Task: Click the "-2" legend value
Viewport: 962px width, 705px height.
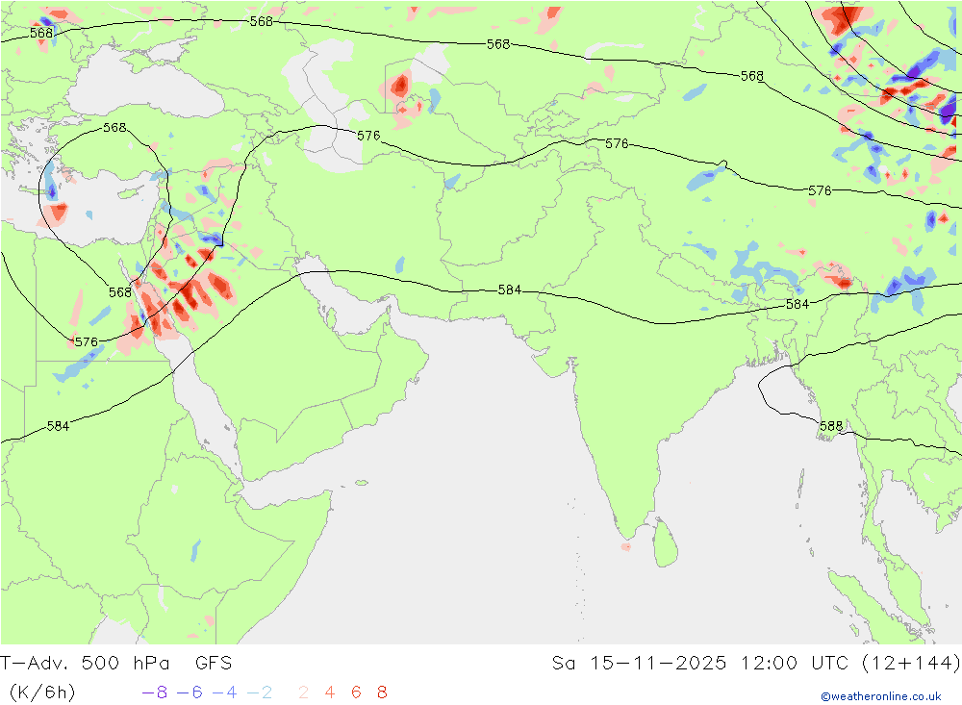Action: click(260, 692)
